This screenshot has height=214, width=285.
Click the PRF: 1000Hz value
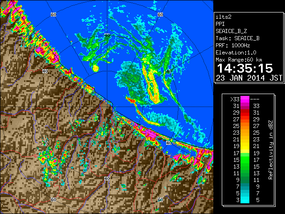[232, 45]
